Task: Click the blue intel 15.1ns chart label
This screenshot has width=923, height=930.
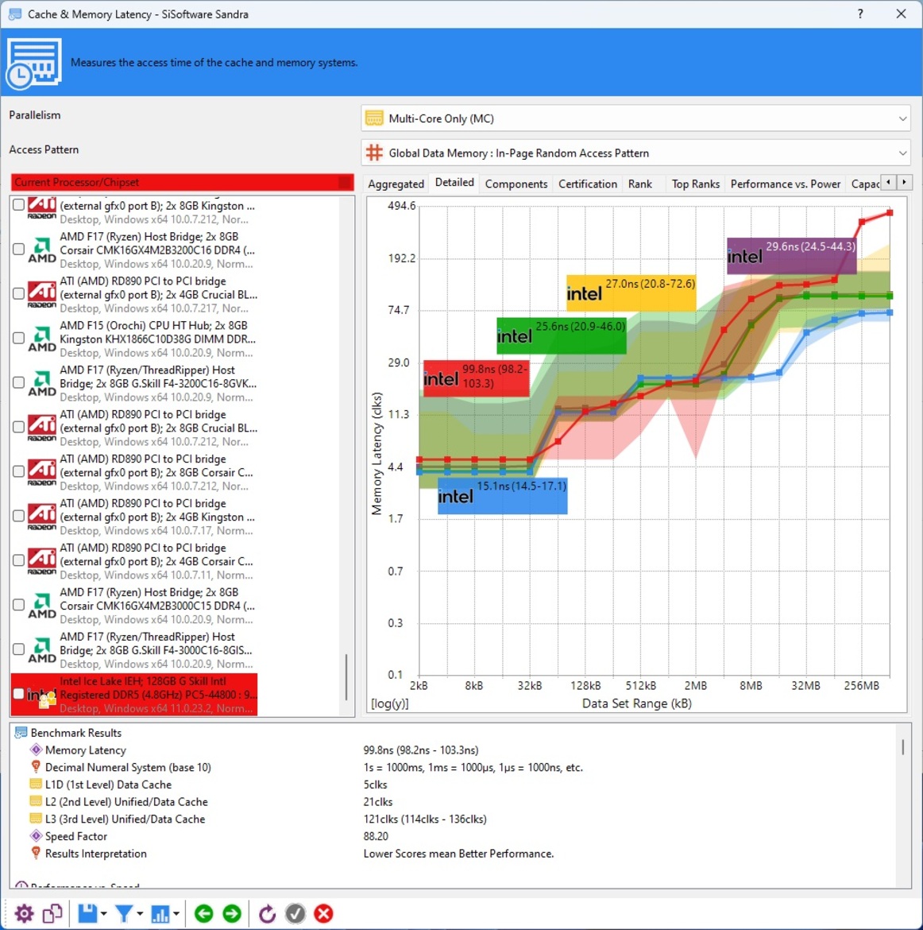Action: coord(503,496)
